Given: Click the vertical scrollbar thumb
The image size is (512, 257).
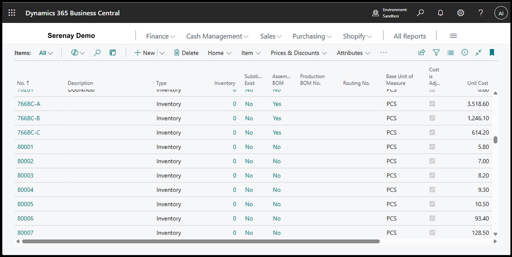Looking at the screenshot, I should [496, 140].
